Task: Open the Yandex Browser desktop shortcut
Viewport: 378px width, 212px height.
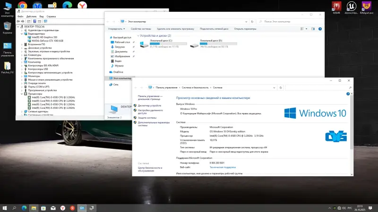Action: pos(82,5)
